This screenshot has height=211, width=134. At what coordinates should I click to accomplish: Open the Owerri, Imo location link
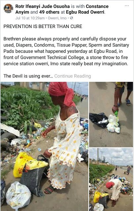pos(57,18)
